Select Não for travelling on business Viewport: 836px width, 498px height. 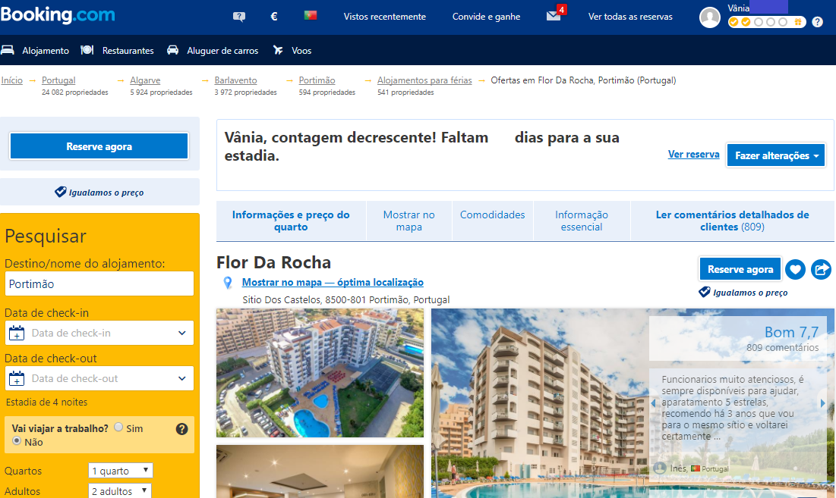[x=17, y=440]
